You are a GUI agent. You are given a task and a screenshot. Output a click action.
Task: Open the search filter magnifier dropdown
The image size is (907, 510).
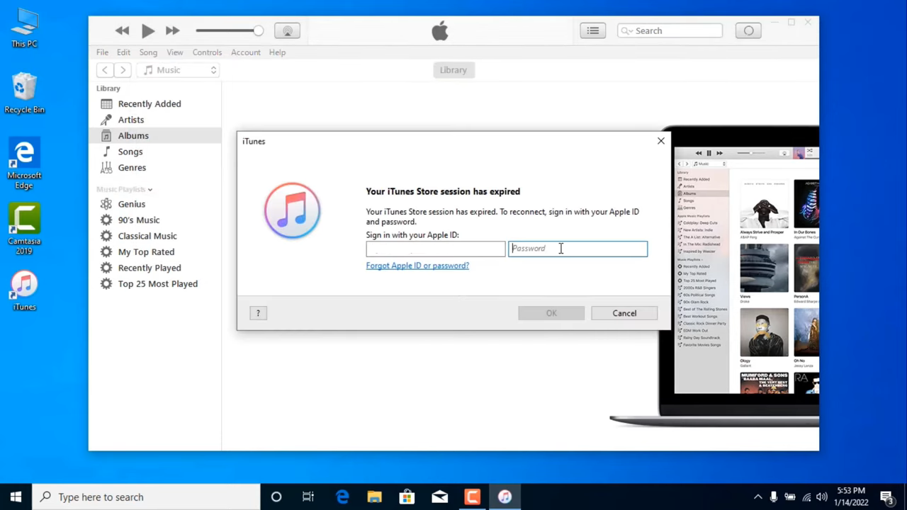tap(626, 30)
